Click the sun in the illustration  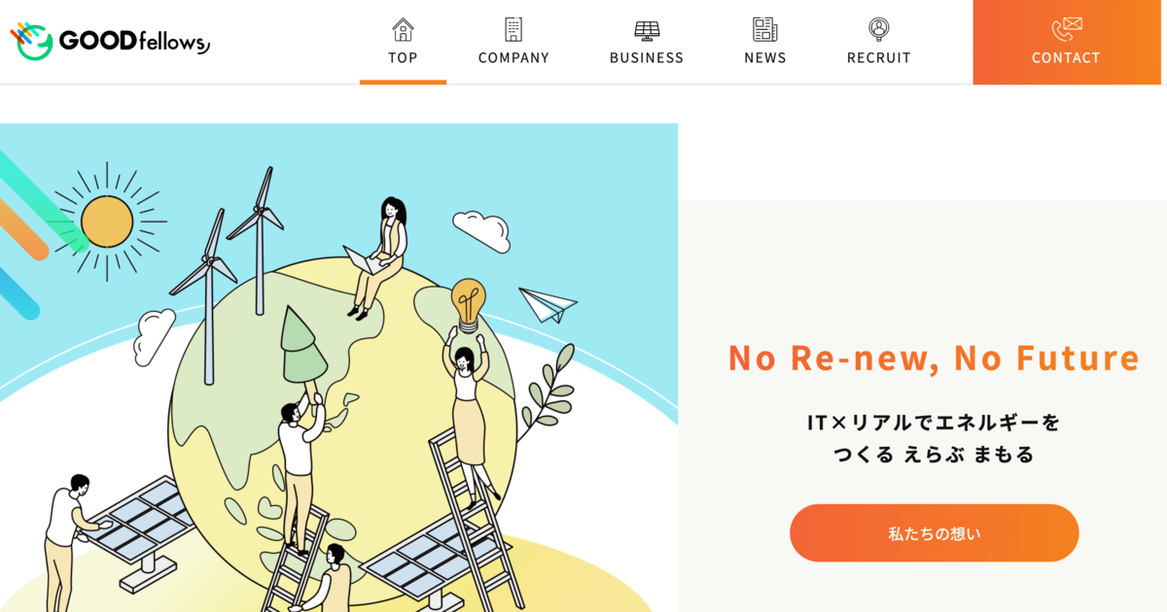click(107, 221)
